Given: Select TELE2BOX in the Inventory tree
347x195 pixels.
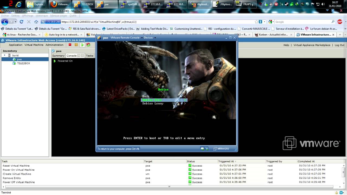Looking at the screenshot, I should 23,63.
